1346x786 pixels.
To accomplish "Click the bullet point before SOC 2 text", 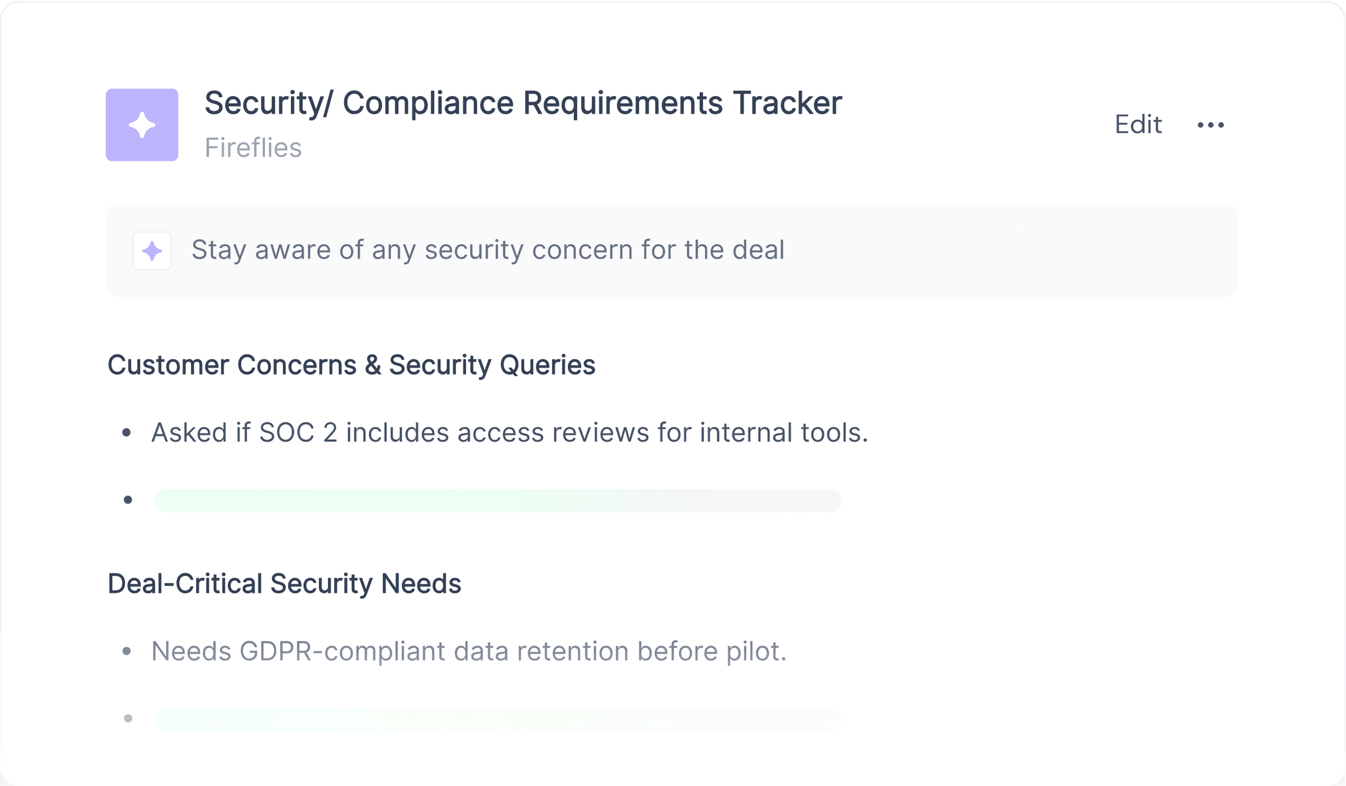I will [x=126, y=433].
